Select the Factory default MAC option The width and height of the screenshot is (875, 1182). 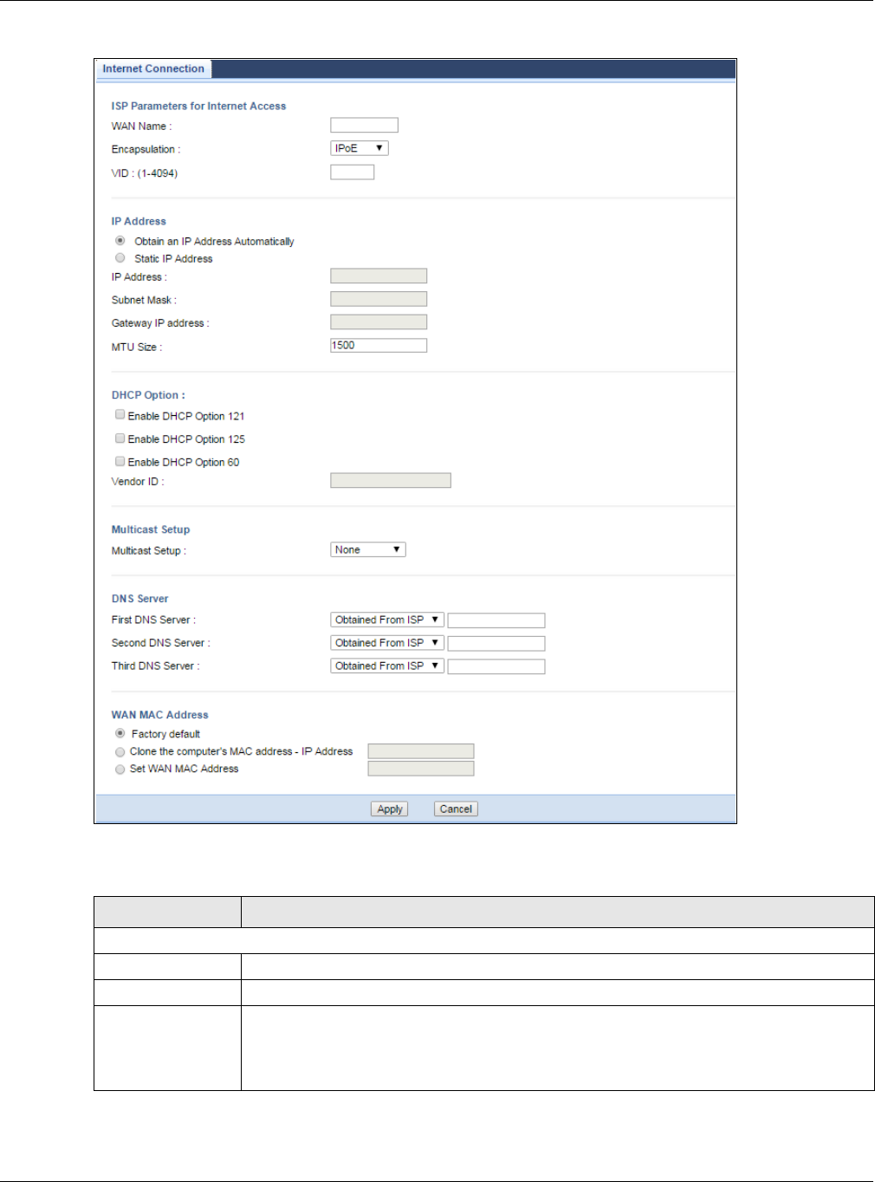click(x=120, y=734)
